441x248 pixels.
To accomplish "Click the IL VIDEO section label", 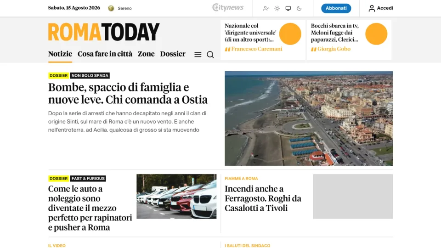I will (x=57, y=245).
